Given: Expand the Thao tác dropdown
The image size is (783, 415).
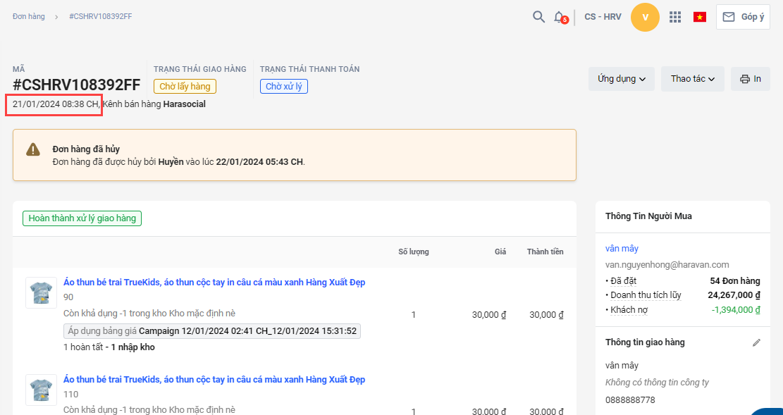Looking at the screenshot, I should point(692,79).
